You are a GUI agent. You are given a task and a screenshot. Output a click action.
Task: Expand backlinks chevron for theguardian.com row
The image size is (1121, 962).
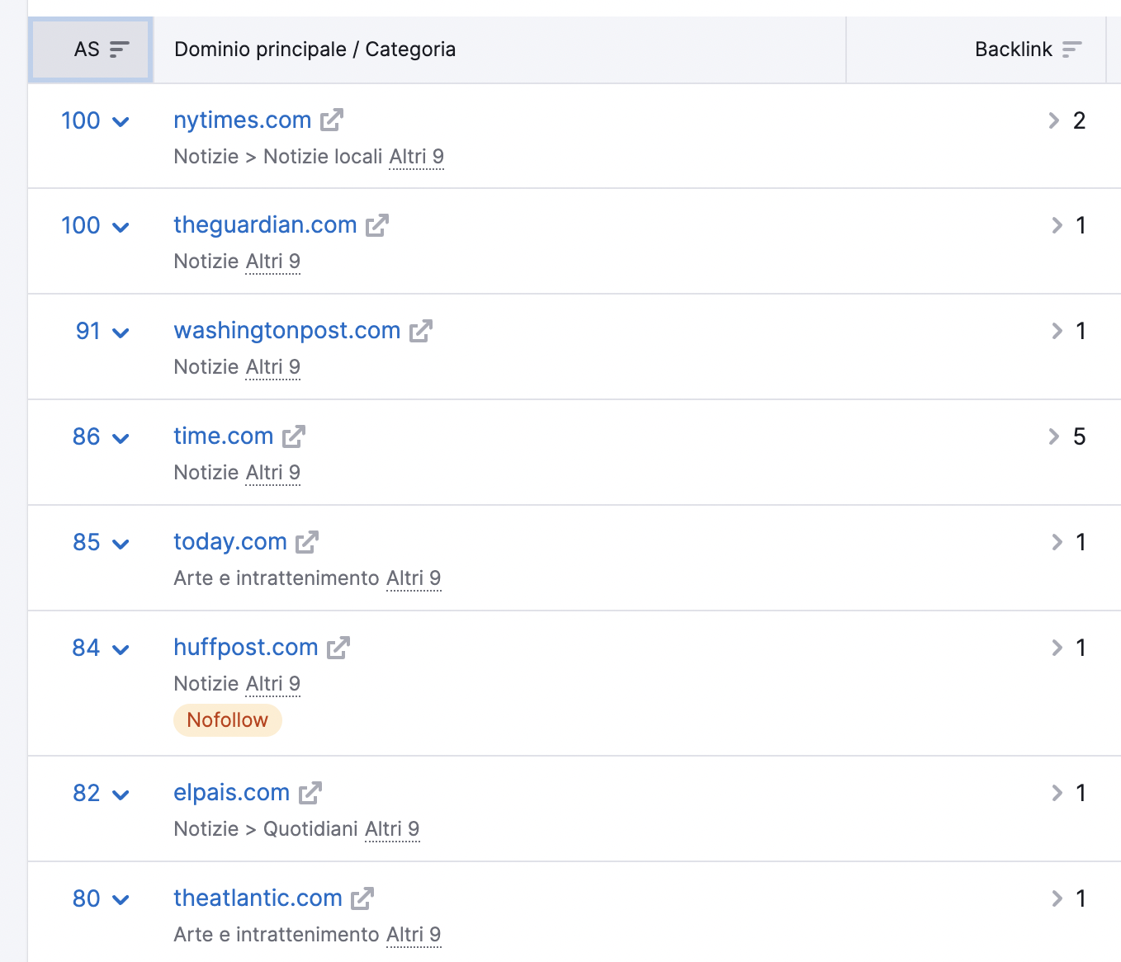click(1057, 225)
